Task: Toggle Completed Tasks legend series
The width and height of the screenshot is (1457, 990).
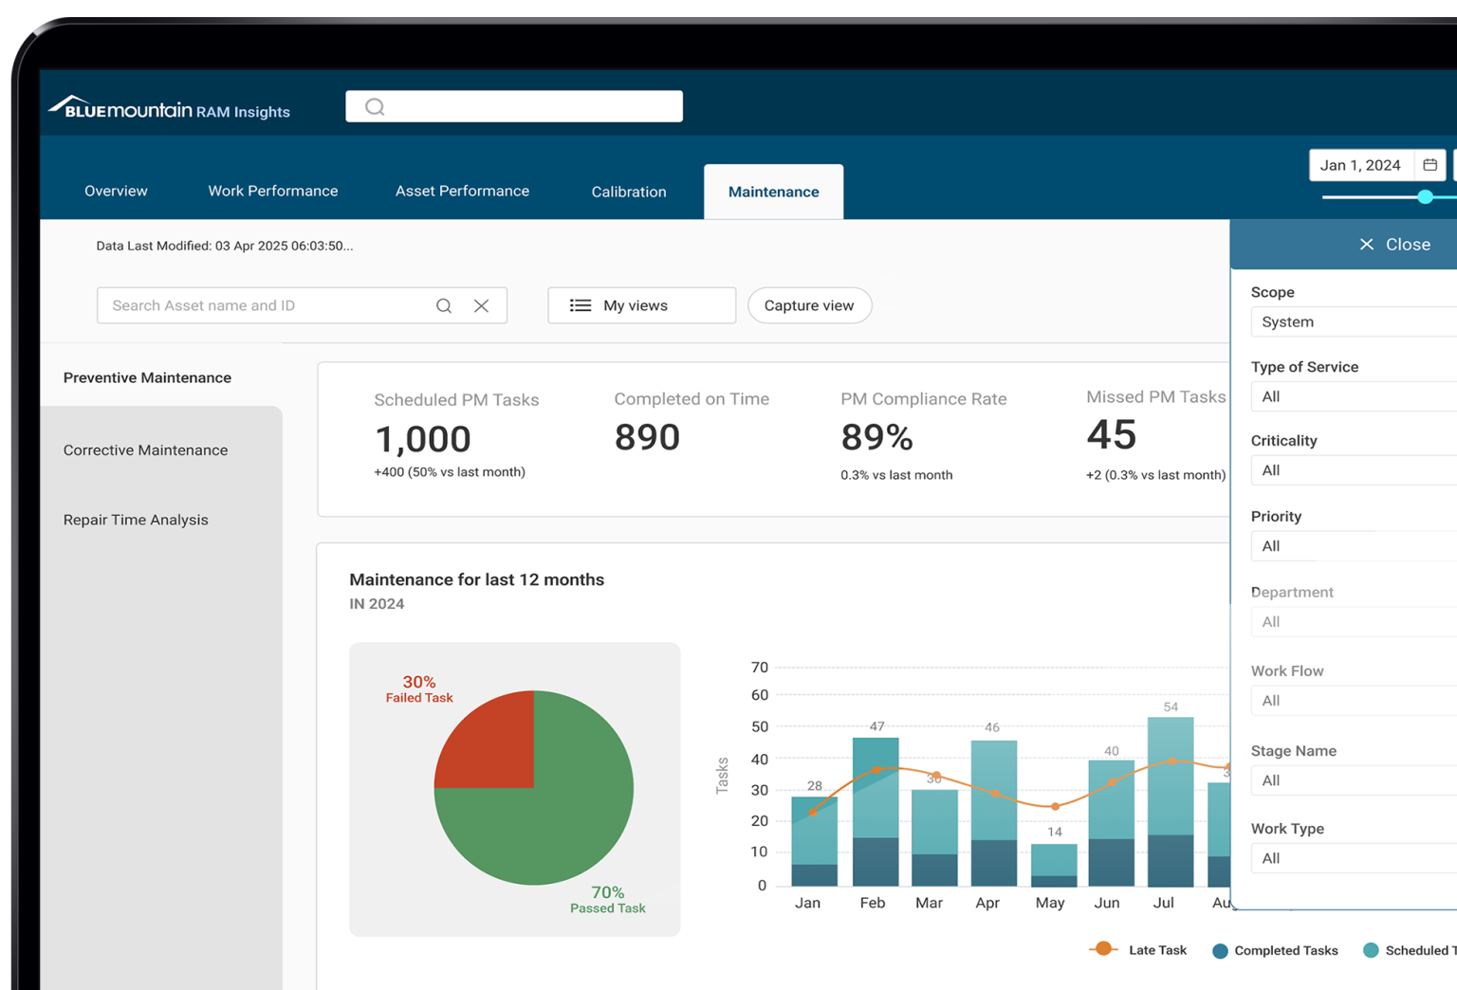Action: coord(1221,950)
